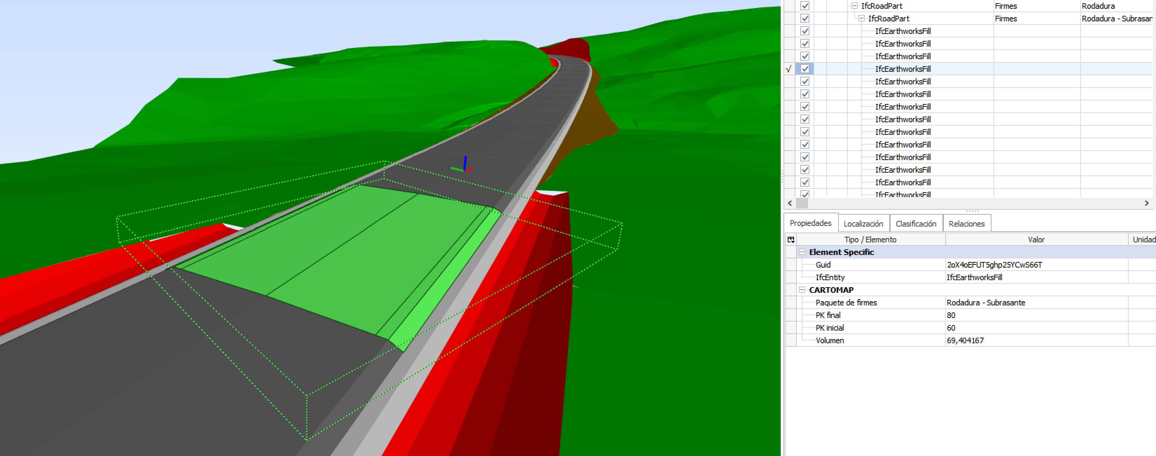Screen dimensions: 1156x456
Task: Collapse the nested Rodadura - Subrasante IfcRoadPart node
Action: 862,19
